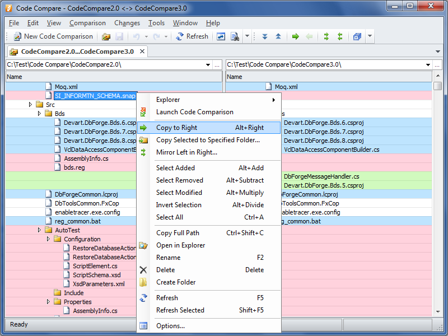Jump to previous difference with blue up arrows

point(278,36)
